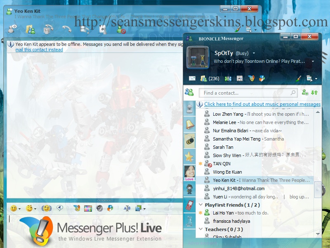Open the e-mail inbox icon in Messenger
The image size is (330, 248).
192,79
